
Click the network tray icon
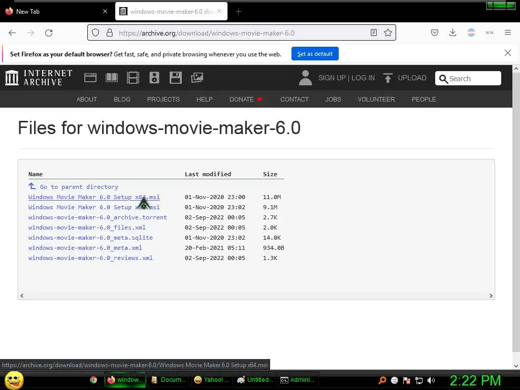tap(419, 380)
